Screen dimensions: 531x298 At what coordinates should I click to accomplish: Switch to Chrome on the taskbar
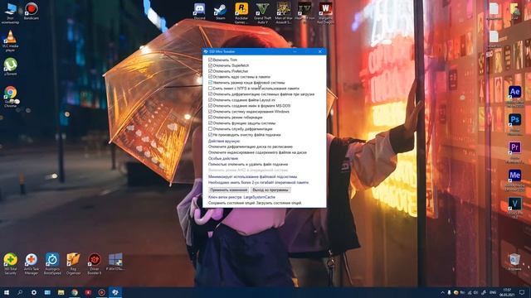[x=74, y=292]
